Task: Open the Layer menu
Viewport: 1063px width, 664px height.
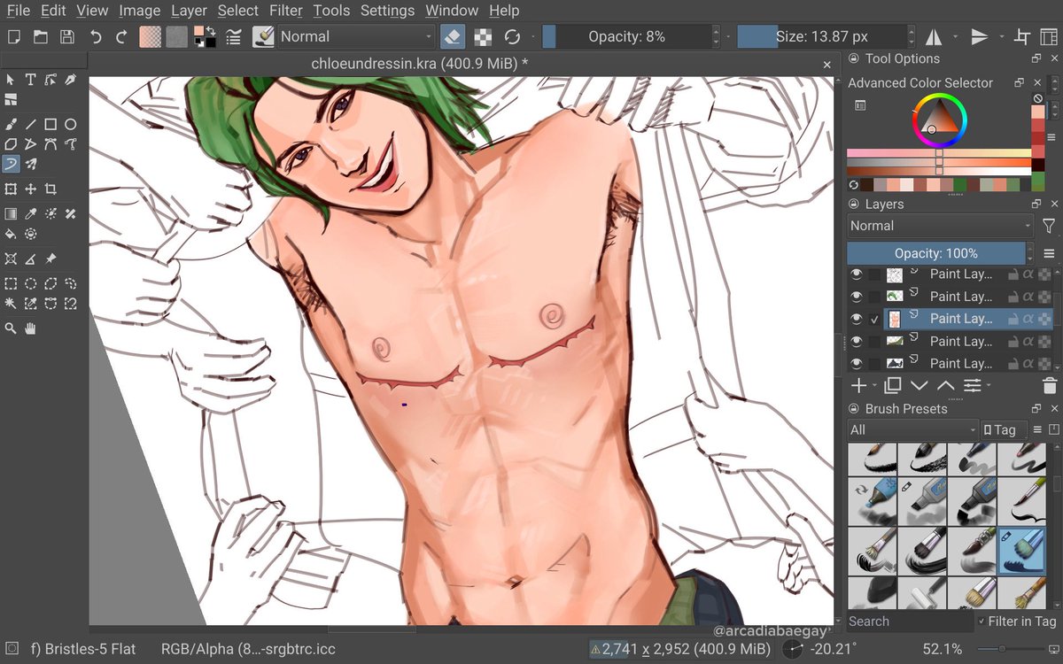Action: point(189,11)
